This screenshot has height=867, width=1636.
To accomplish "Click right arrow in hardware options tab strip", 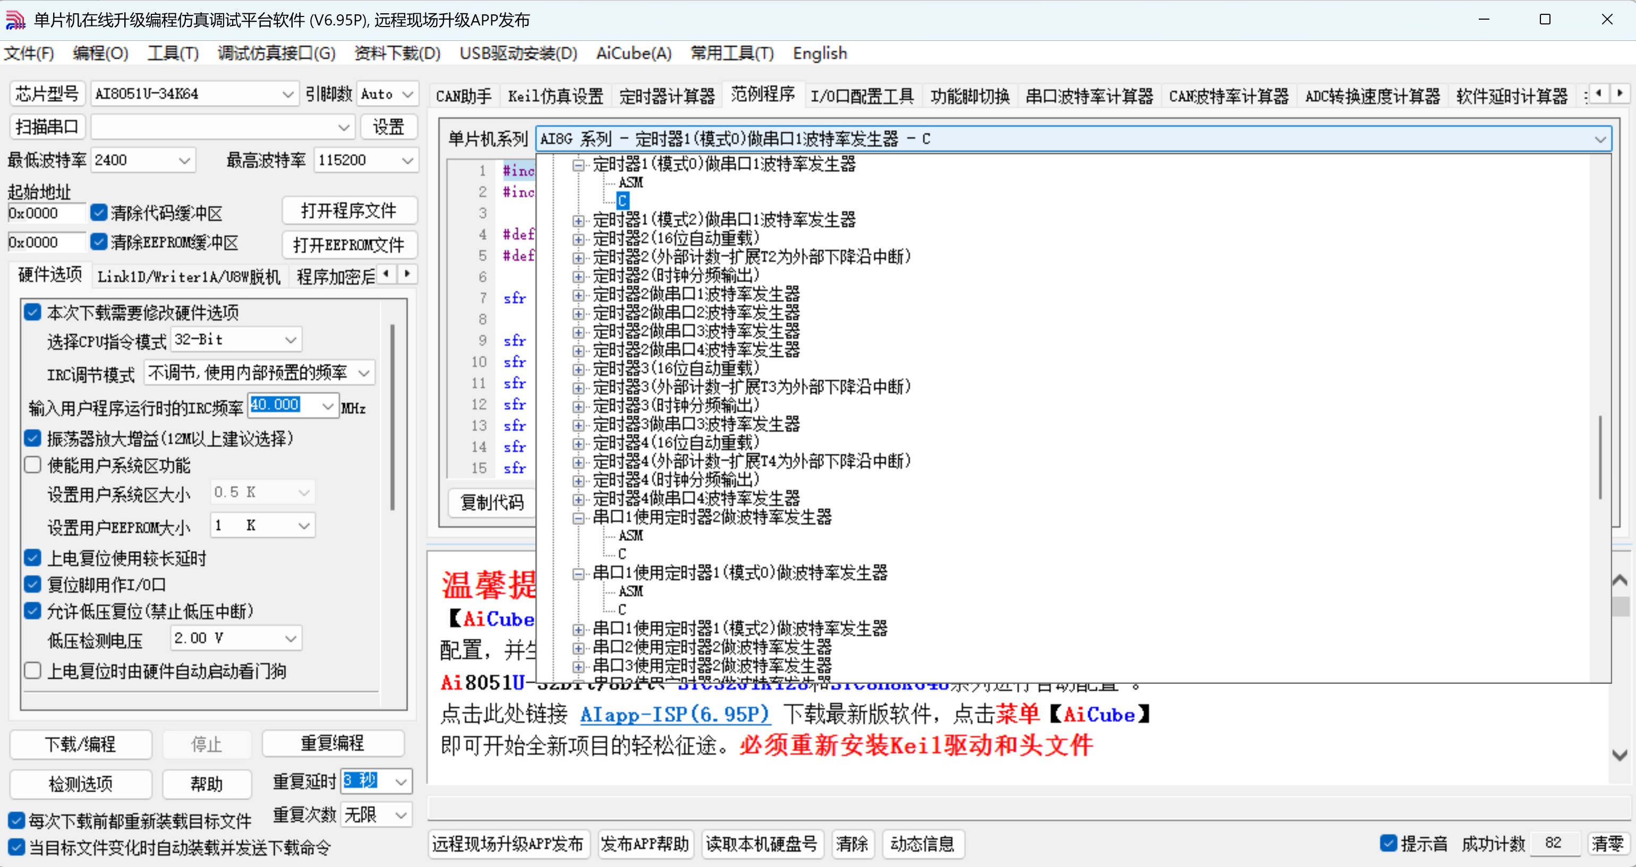I will 407,274.
